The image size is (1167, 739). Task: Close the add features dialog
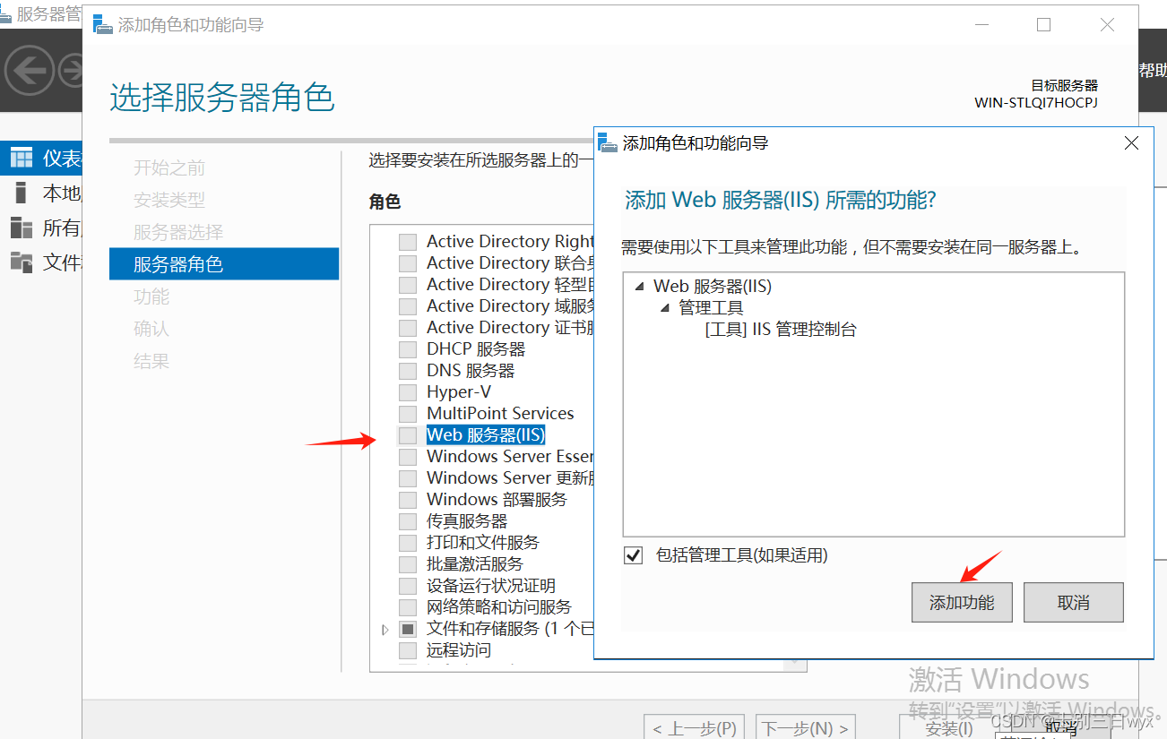[x=1131, y=143]
